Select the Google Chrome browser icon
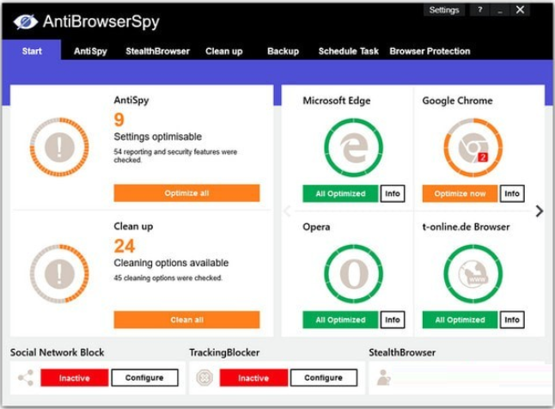Image resolution: width=555 pixels, height=409 pixels. tap(473, 147)
